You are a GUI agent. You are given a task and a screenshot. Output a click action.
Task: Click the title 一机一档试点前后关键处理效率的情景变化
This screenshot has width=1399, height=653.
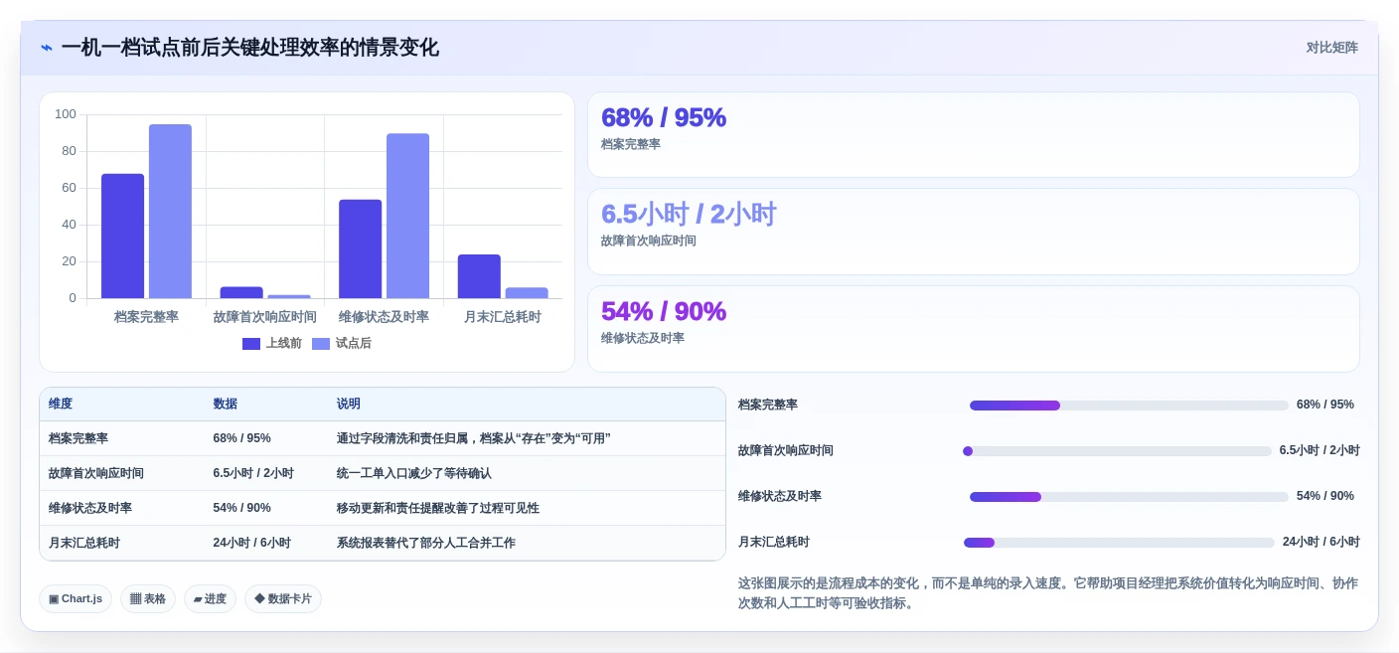coord(249,48)
